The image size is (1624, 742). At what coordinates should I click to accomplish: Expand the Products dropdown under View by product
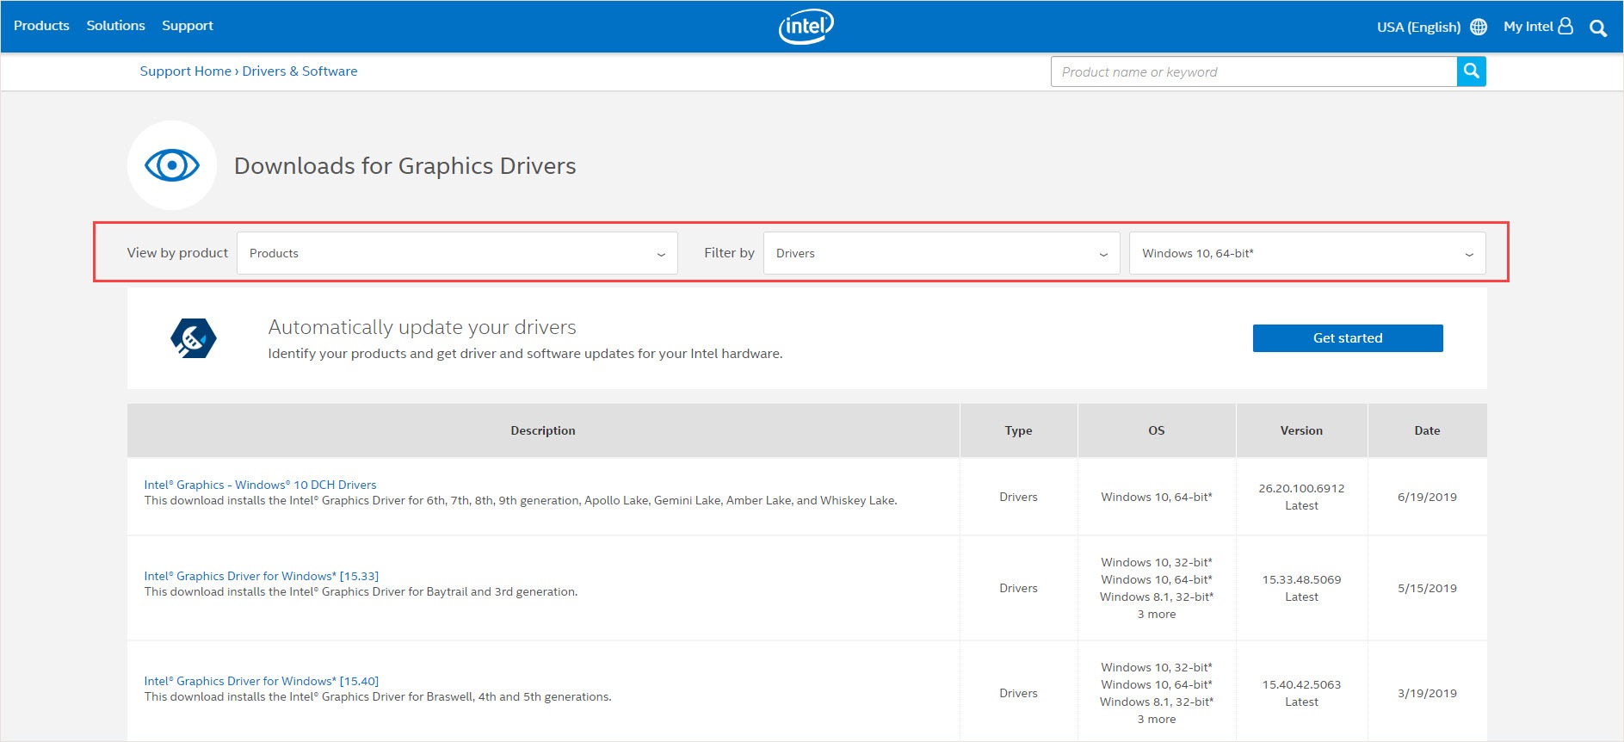click(x=457, y=253)
